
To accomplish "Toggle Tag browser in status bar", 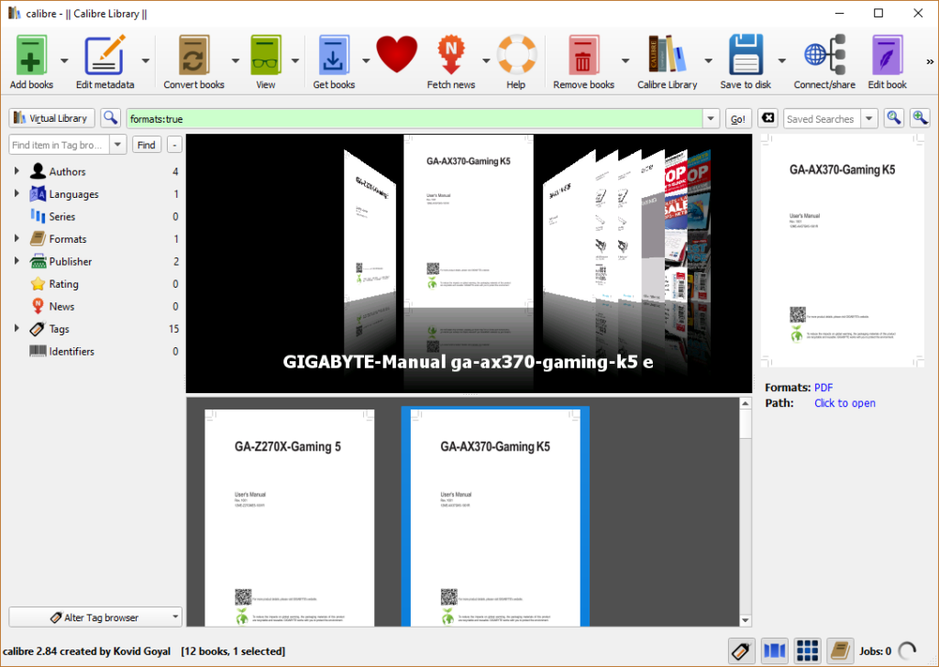I will pos(741,651).
